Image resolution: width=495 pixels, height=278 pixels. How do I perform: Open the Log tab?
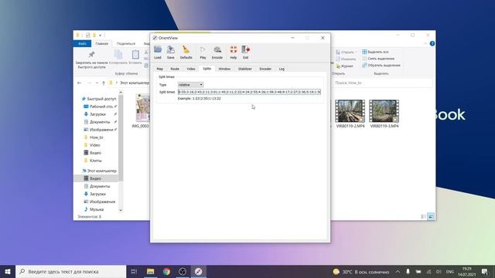tap(282, 69)
